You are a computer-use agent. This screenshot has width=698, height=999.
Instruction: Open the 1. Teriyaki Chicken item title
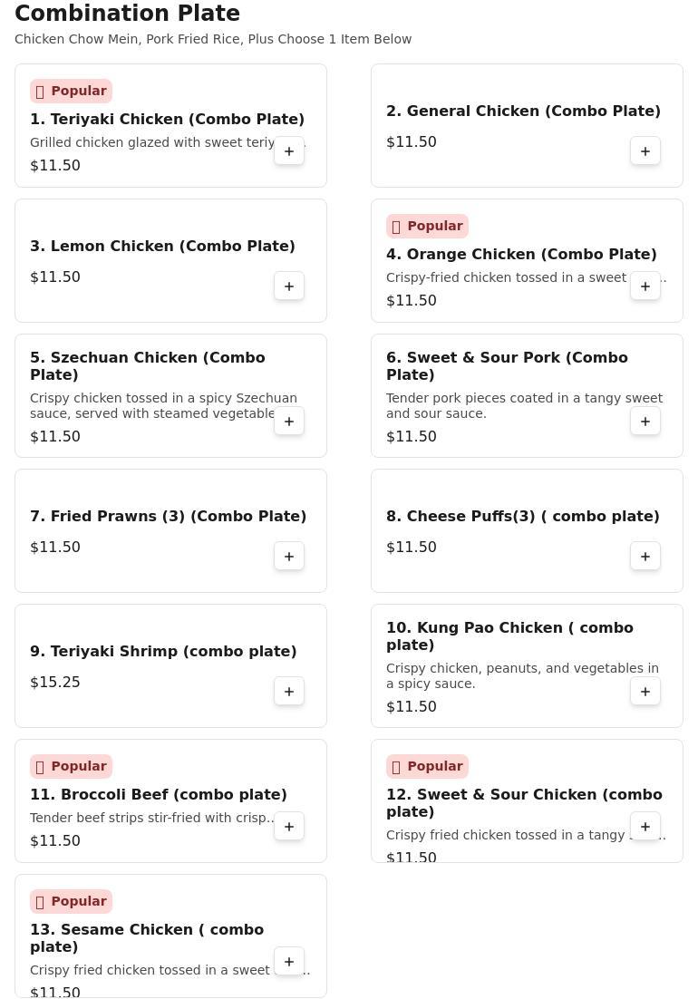coord(167,119)
